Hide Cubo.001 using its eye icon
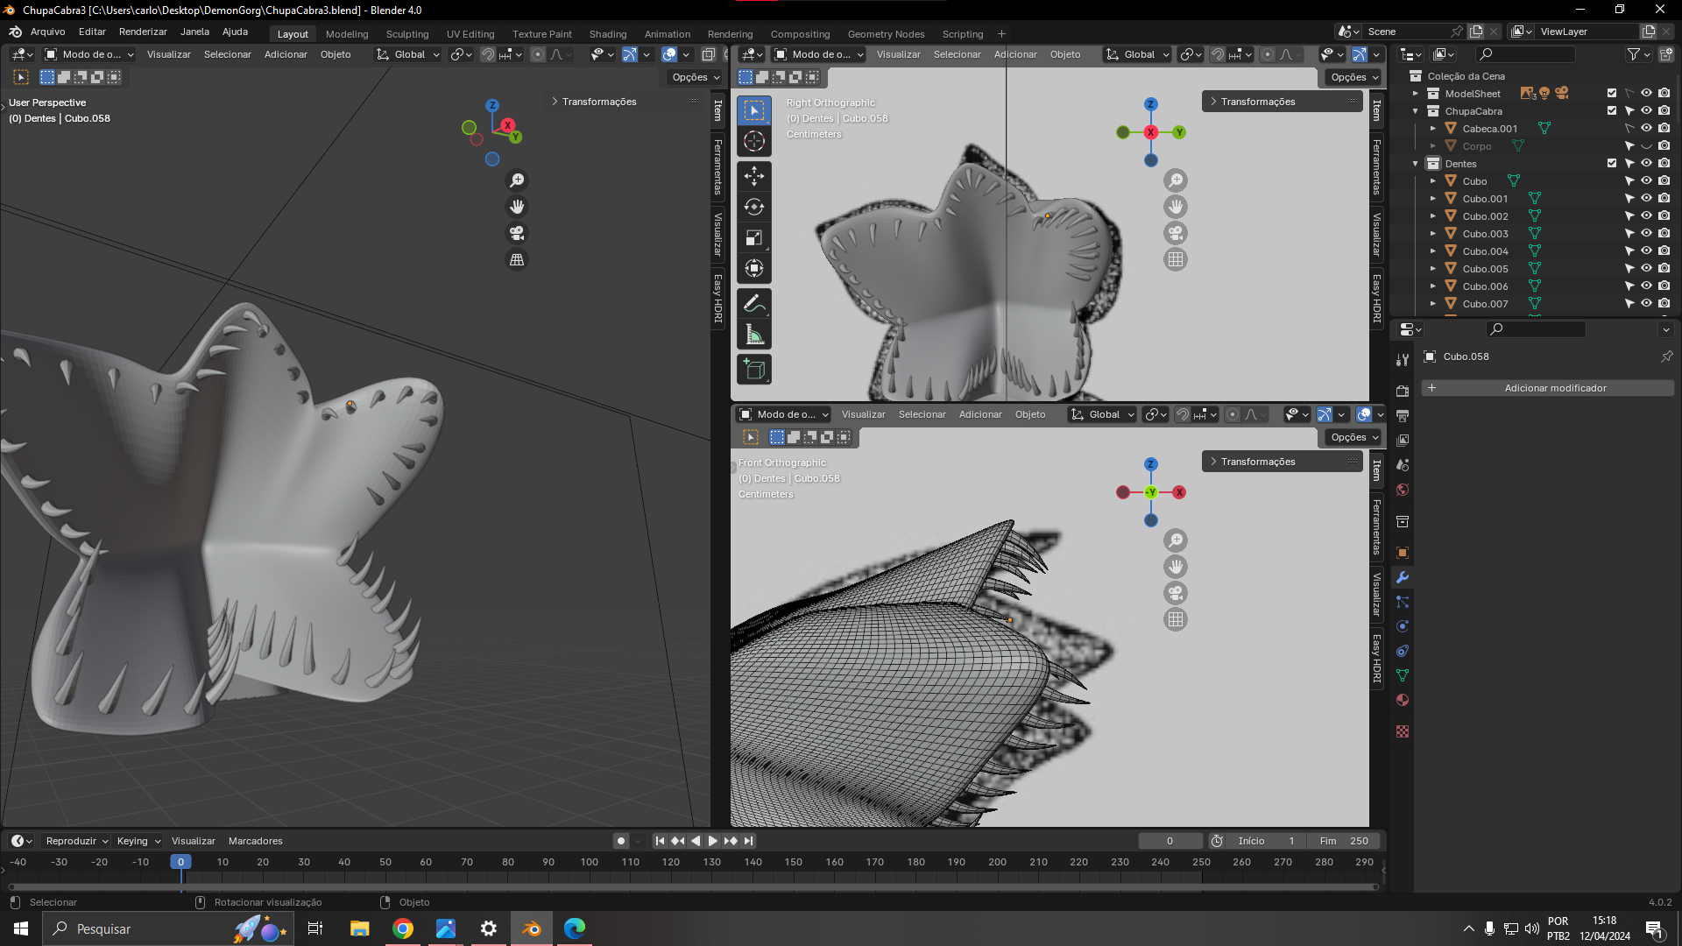 coord(1646,199)
